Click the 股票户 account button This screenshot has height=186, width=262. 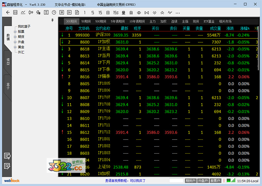(x=215, y=181)
